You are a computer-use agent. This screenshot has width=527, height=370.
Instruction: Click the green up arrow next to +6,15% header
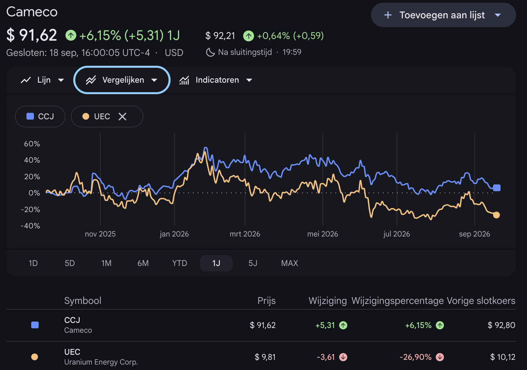tap(71, 35)
